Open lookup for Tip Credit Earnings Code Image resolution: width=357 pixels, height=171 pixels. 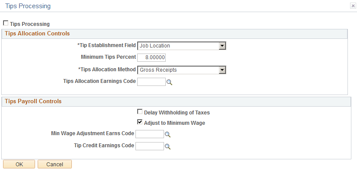[x=167, y=146]
